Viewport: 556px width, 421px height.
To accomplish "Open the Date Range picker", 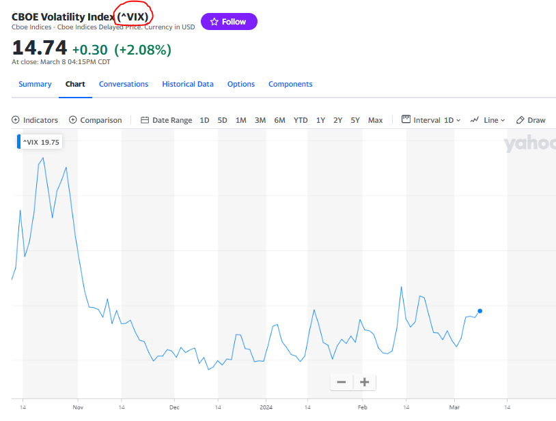I will 166,120.
